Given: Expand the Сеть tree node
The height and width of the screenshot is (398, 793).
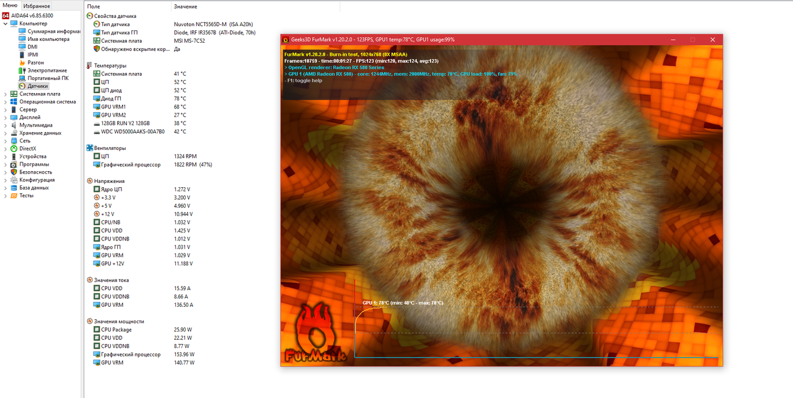Looking at the screenshot, I should [x=6, y=141].
